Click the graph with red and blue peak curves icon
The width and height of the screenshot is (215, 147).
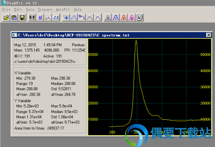point(48,17)
